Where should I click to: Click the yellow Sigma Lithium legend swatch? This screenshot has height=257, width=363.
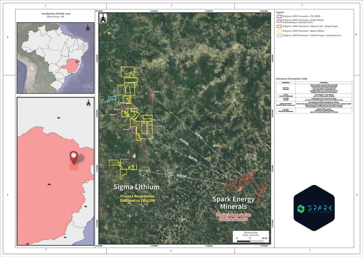pos(279,31)
